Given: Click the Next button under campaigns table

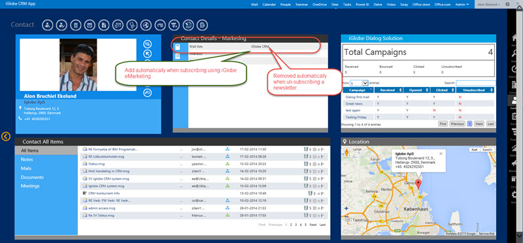Looking at the screenshot, I should 479,123.
